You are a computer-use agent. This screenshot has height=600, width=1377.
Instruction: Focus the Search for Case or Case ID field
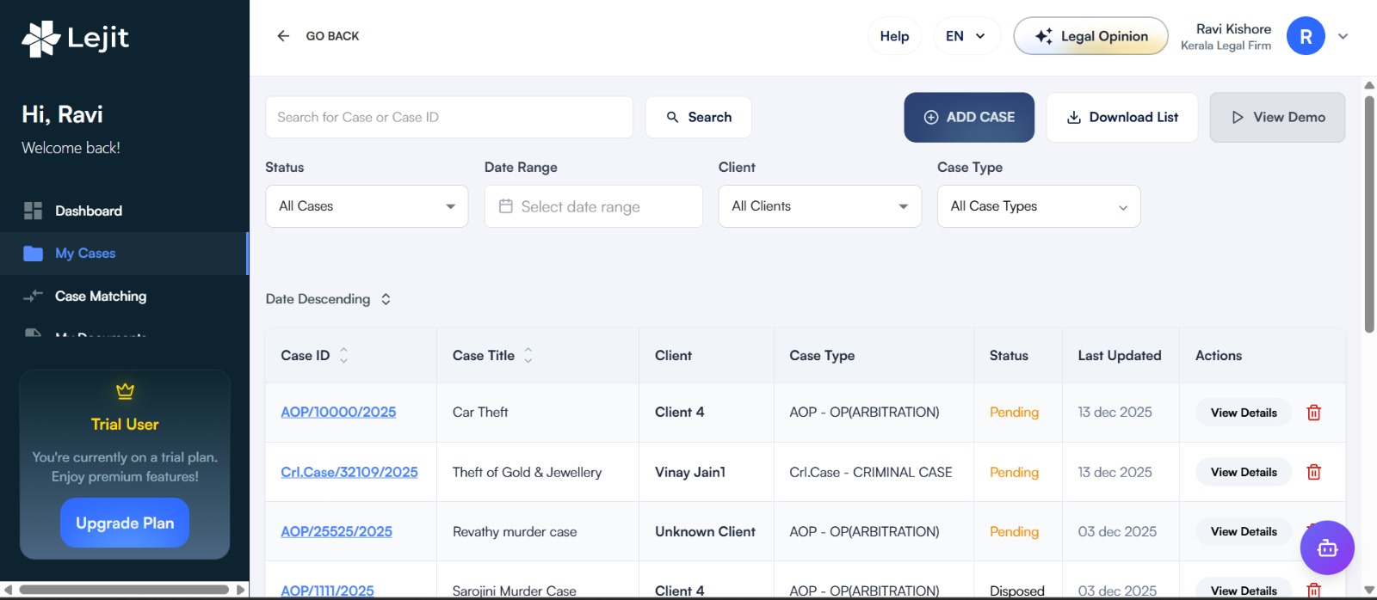(x=448, y=117)
